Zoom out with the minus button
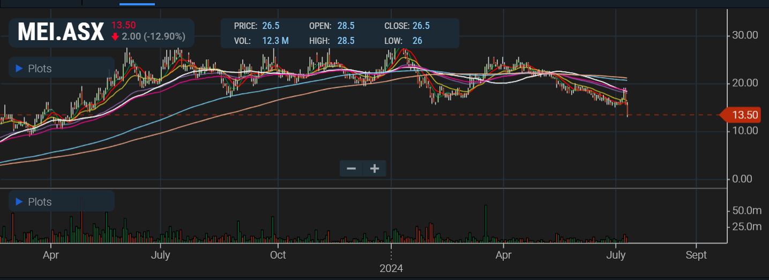 click(352, 169)
